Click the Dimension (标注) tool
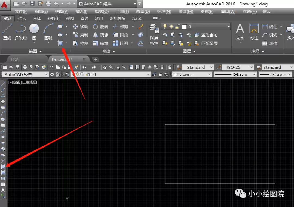Image resolution: width=294 pixels, height=207 pixels. click(x=254, y=32)
